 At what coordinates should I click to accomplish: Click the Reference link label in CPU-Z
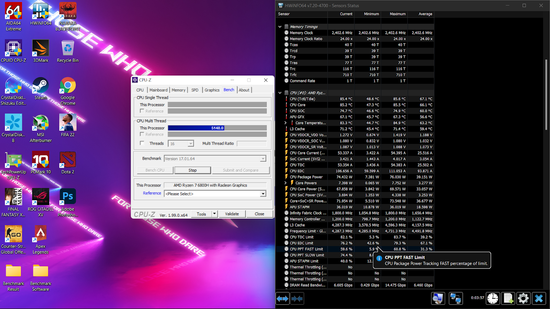(152, 193)
